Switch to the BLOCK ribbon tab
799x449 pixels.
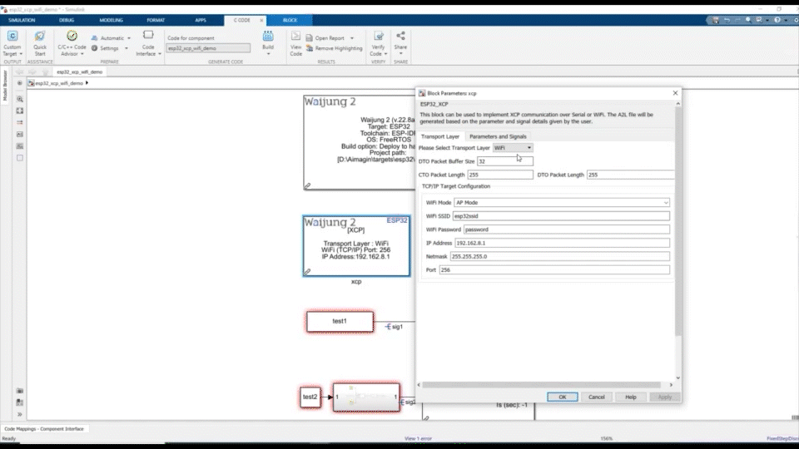[290, 20]
